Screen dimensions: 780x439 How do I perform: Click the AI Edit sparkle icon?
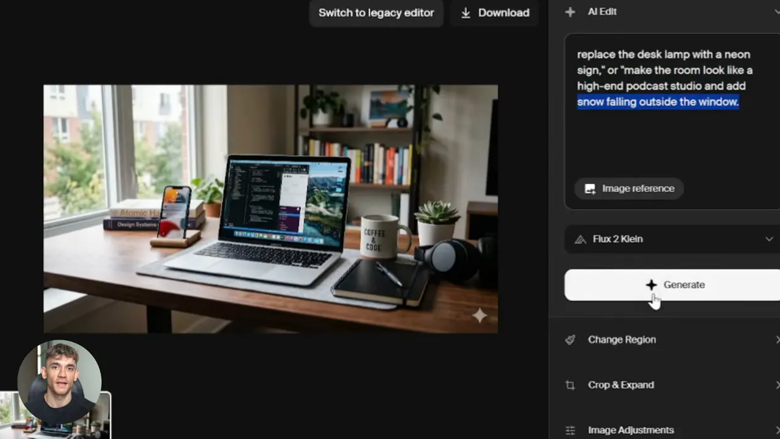(x=570, y=12)
